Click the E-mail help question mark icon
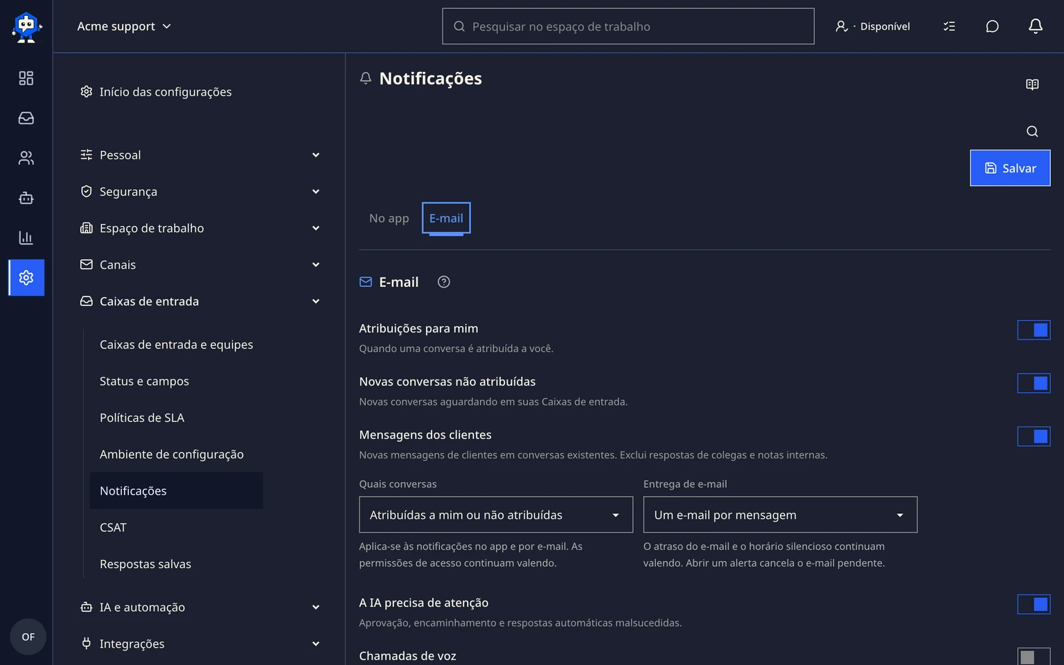The image size is (1064, 665). (x=444, y=282)
